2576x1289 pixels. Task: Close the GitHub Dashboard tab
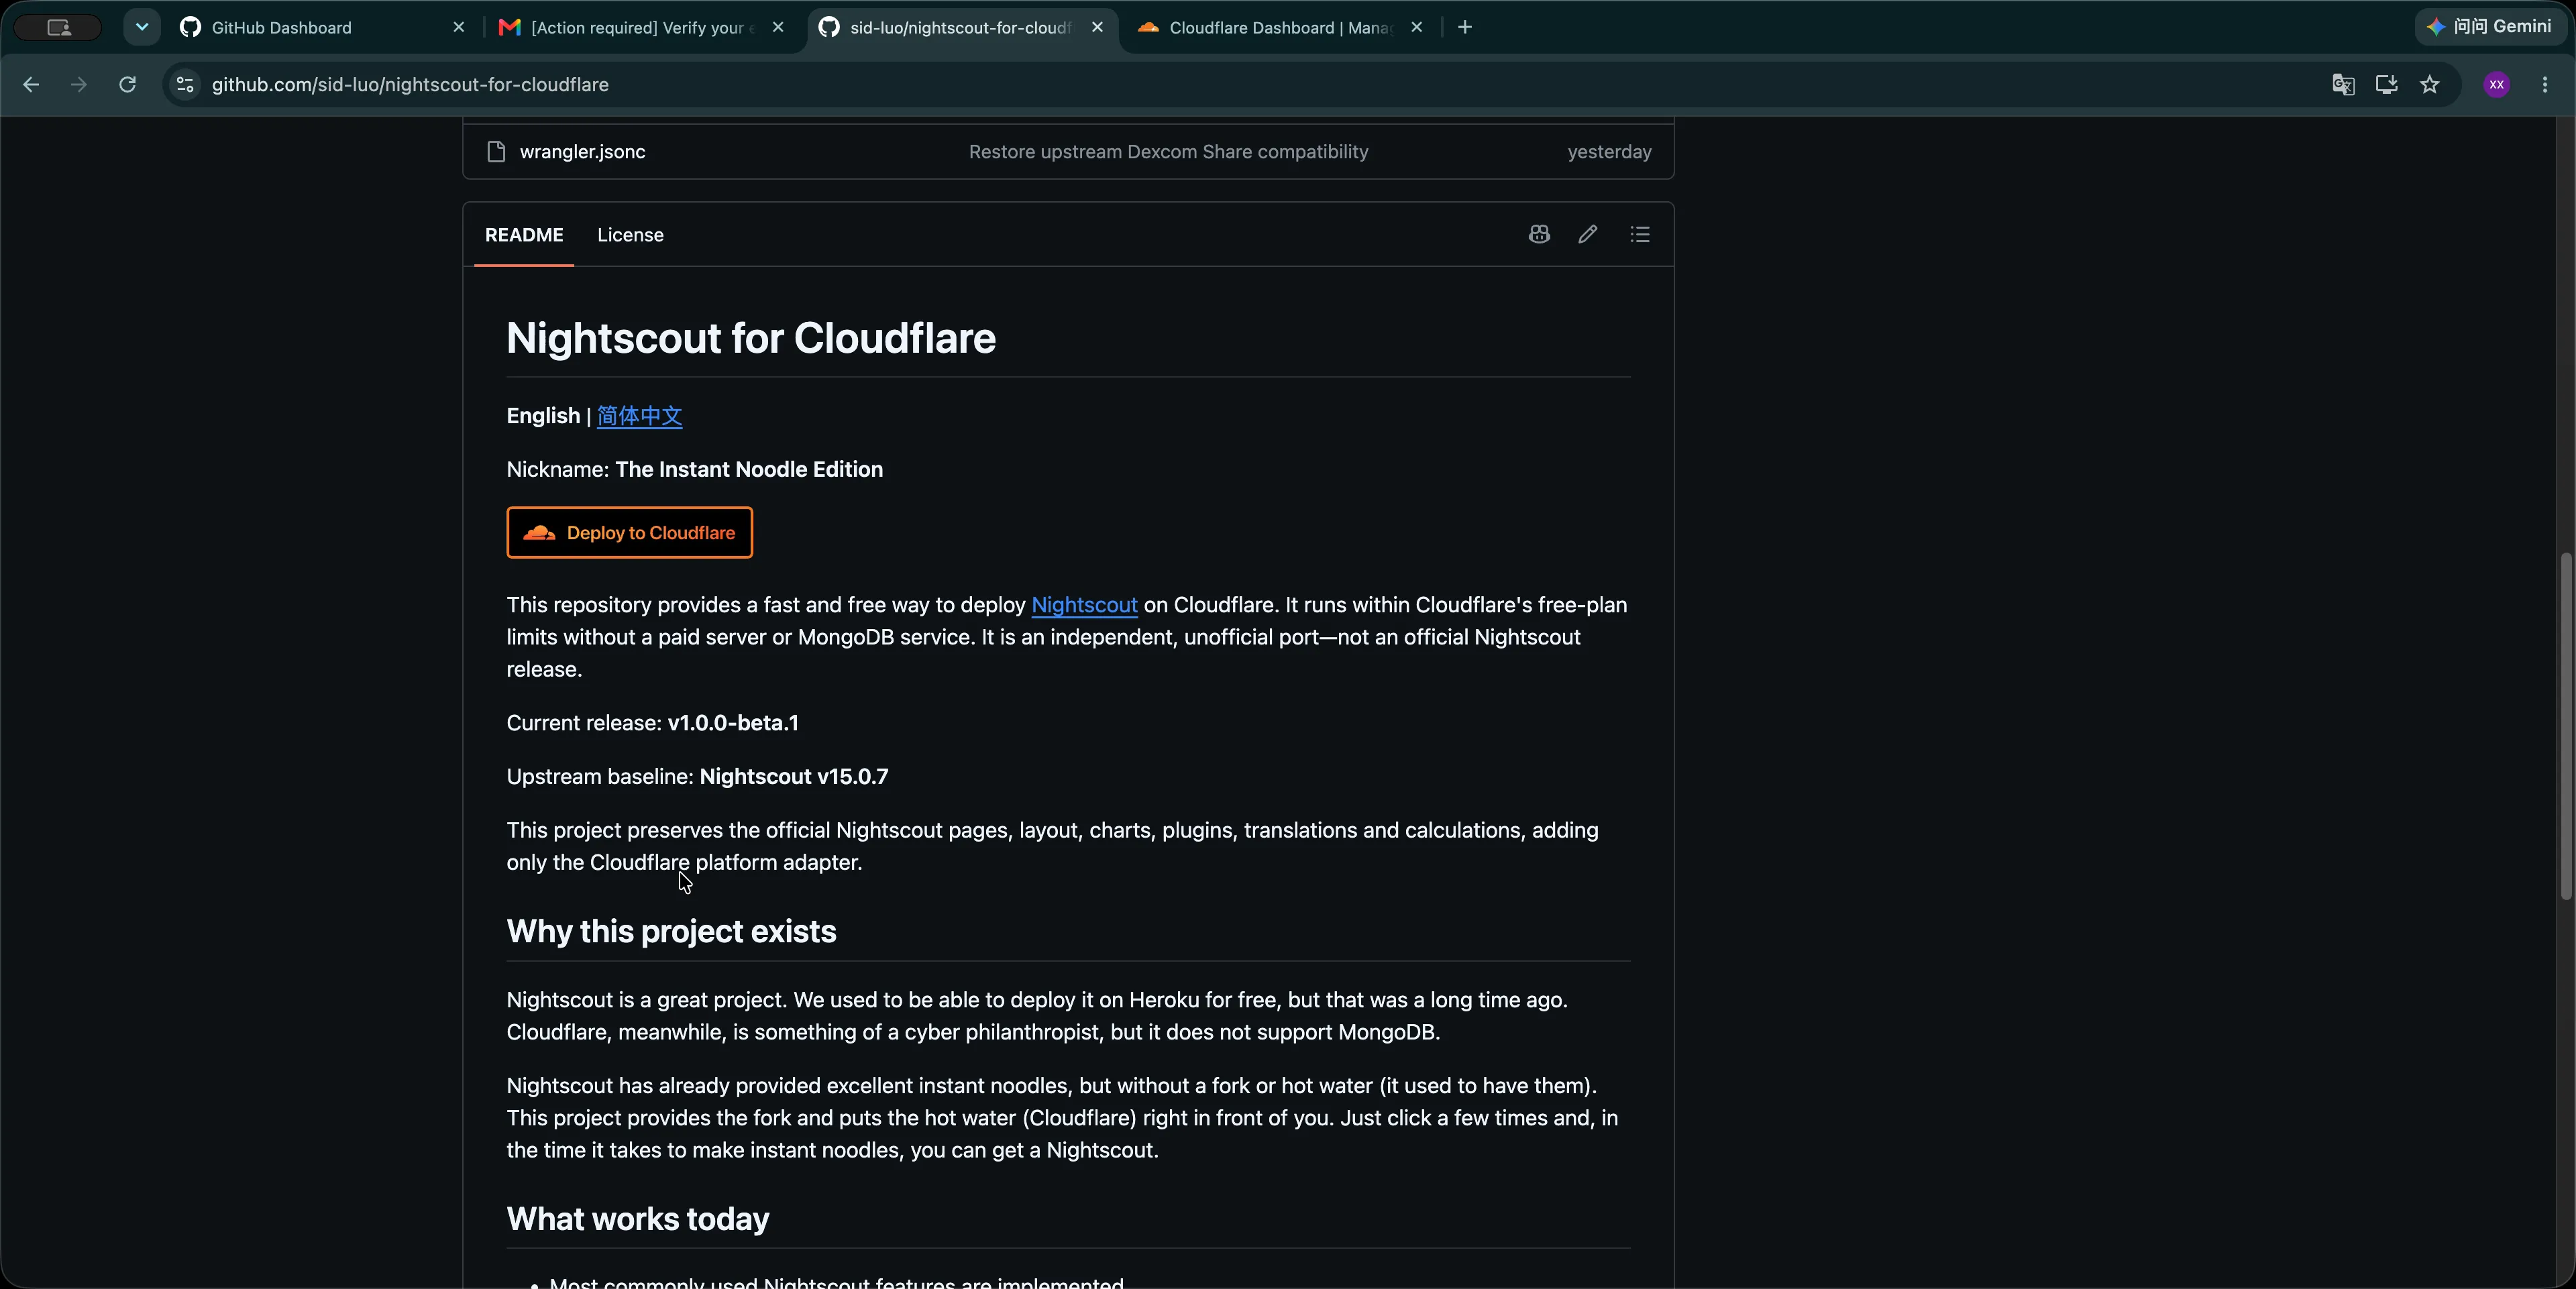point(459,27)
